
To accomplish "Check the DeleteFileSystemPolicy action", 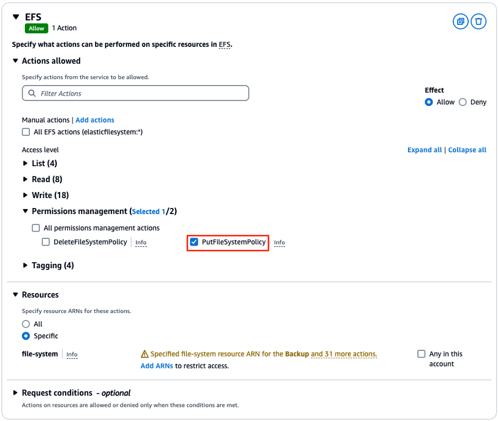I will 46,242.
